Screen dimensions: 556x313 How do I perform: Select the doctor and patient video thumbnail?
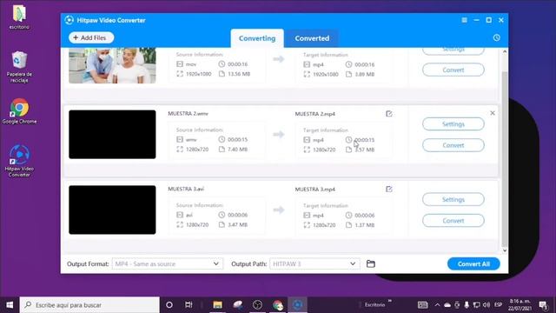[112, 66]
